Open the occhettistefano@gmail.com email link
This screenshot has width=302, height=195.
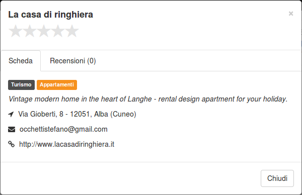click(63, 129)
